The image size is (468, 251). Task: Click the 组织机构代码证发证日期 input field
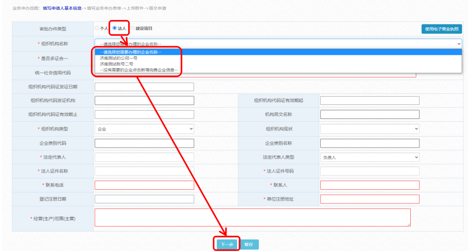[144, 87]
